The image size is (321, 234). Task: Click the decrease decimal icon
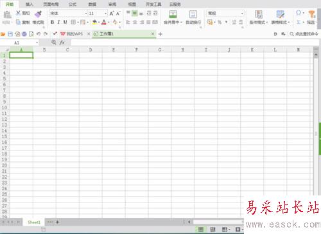[x=241, y=22]
